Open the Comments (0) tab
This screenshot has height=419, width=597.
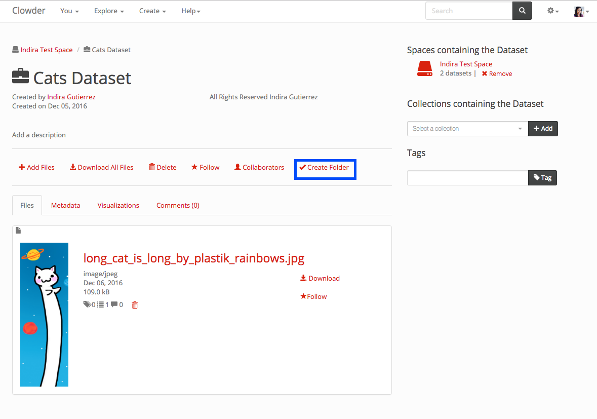coord(178,205)
